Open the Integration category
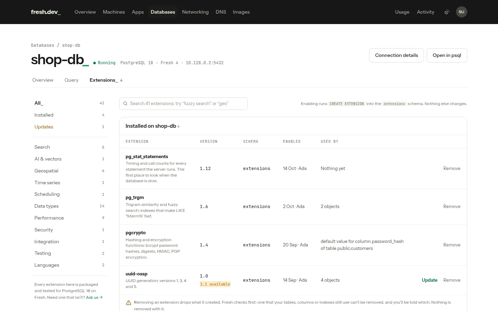Screen dimensions: 498x311 click(x=69, y=242)
